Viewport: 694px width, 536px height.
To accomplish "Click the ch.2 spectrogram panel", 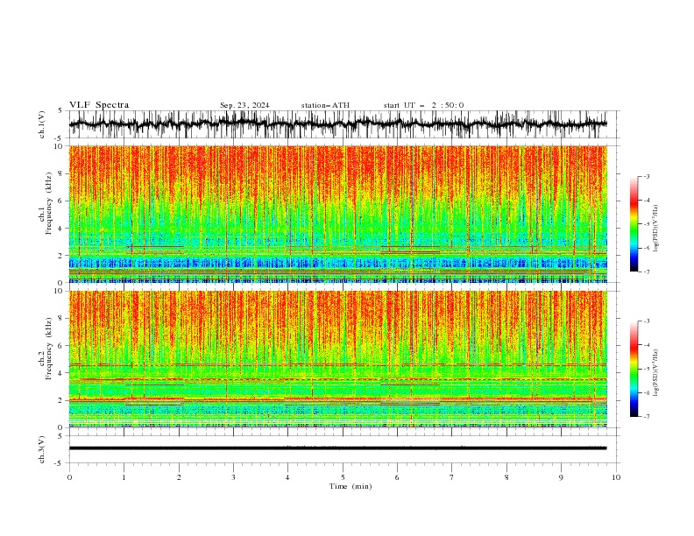I will click(338, 359).
